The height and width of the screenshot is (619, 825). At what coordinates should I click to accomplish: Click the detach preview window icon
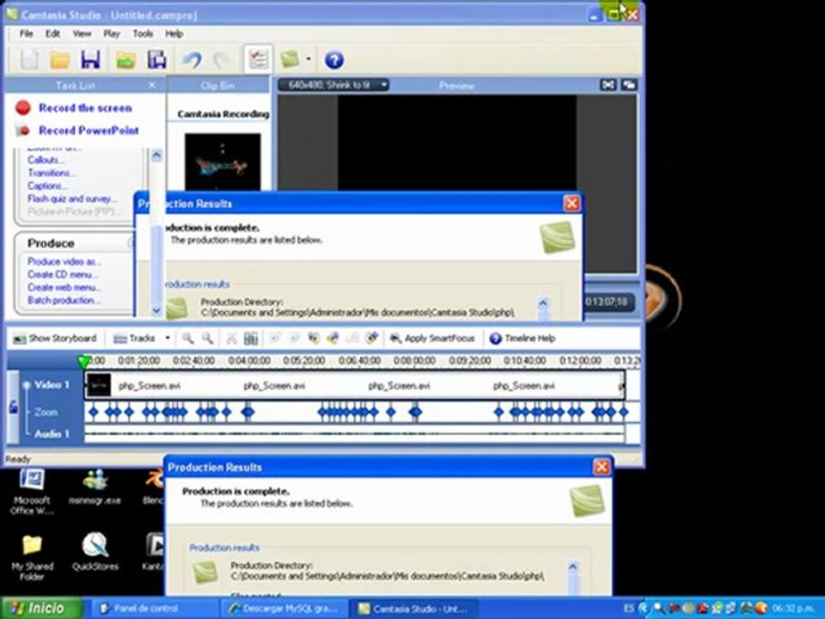[x=629, y=85]
